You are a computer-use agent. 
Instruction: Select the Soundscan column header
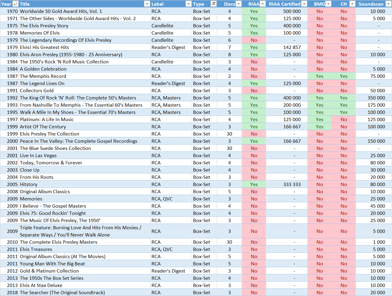374,4
